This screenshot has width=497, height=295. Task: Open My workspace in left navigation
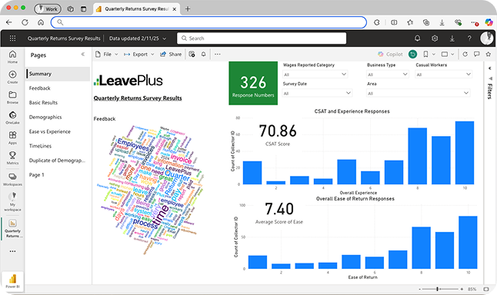pyautogui.click(x=12, y=201)
